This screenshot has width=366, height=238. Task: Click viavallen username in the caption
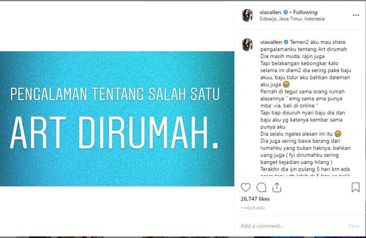[271, 42]
